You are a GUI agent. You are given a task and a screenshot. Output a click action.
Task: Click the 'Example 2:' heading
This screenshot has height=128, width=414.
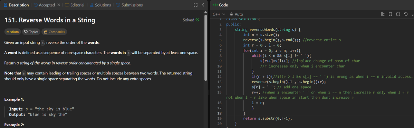click(14, 125)
